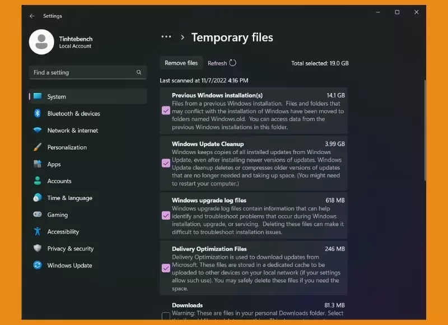
Task: Click the Personalization paintbrush icon
Action: click(38, 147)
